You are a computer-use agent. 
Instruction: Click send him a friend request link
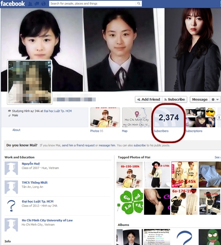point(78,145)
